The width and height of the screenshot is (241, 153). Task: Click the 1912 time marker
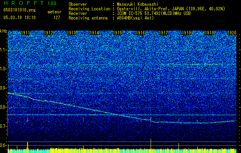tap(49, 33)
